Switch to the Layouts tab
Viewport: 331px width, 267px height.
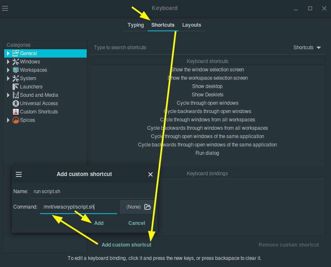[x=192, y=25]
